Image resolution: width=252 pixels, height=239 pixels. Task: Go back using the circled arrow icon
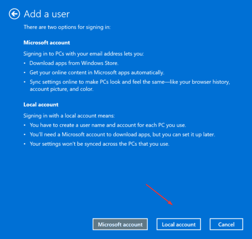click(14, 14)
